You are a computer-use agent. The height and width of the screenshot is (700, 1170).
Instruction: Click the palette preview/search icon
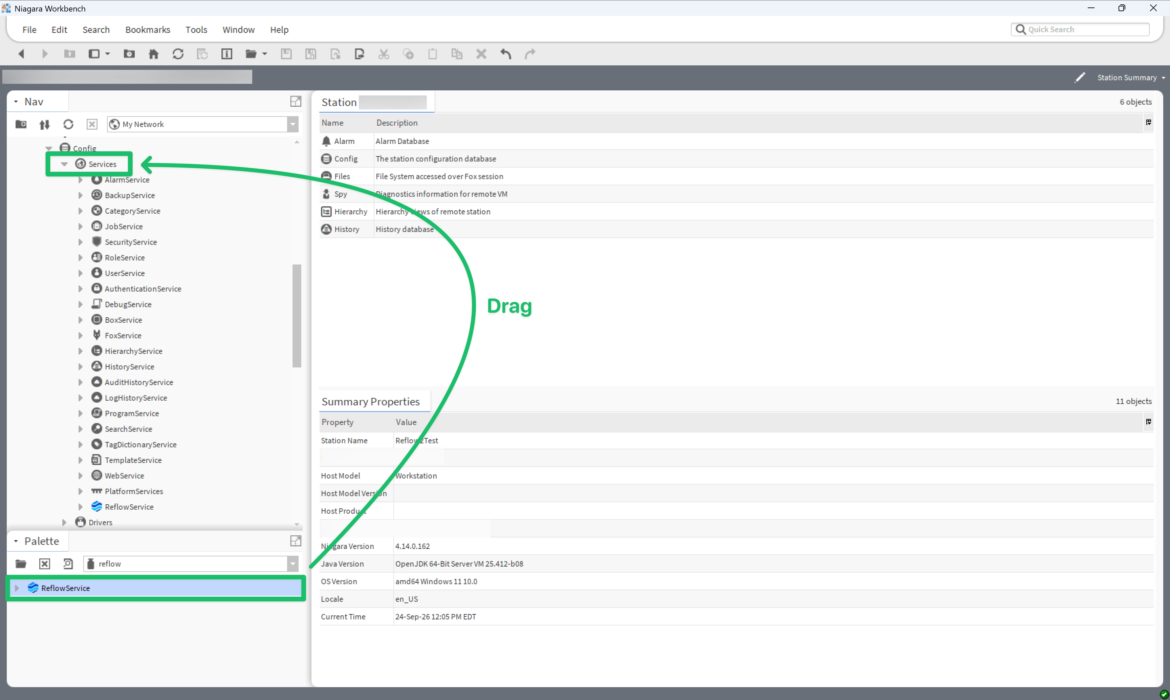tap(68, 564)
